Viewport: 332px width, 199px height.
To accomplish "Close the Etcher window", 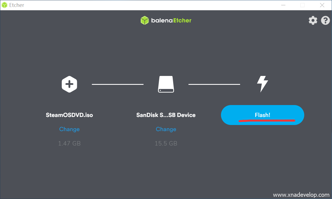I will [x=322, y=5].
